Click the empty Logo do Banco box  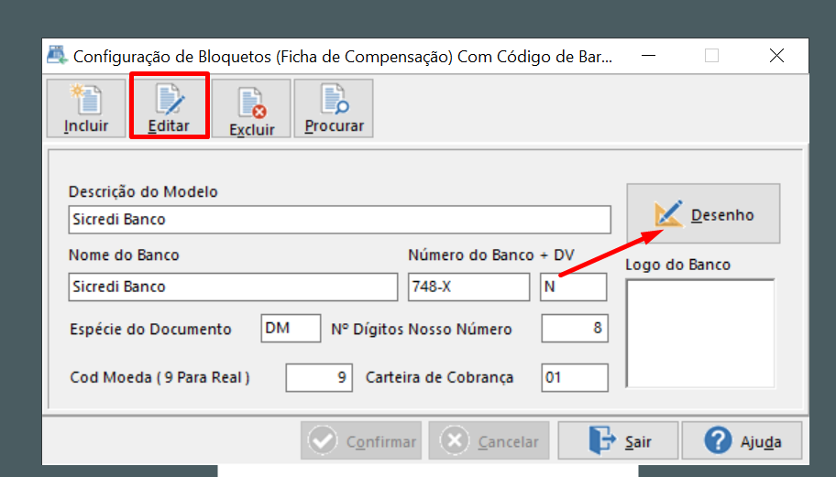click(700, 333)
